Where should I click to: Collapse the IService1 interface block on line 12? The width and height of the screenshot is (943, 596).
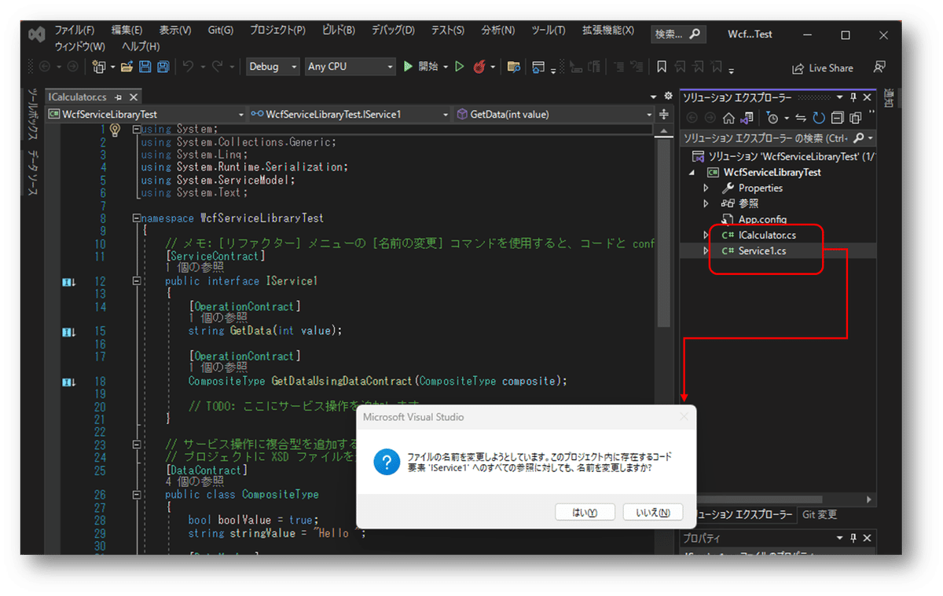point(137,281)
